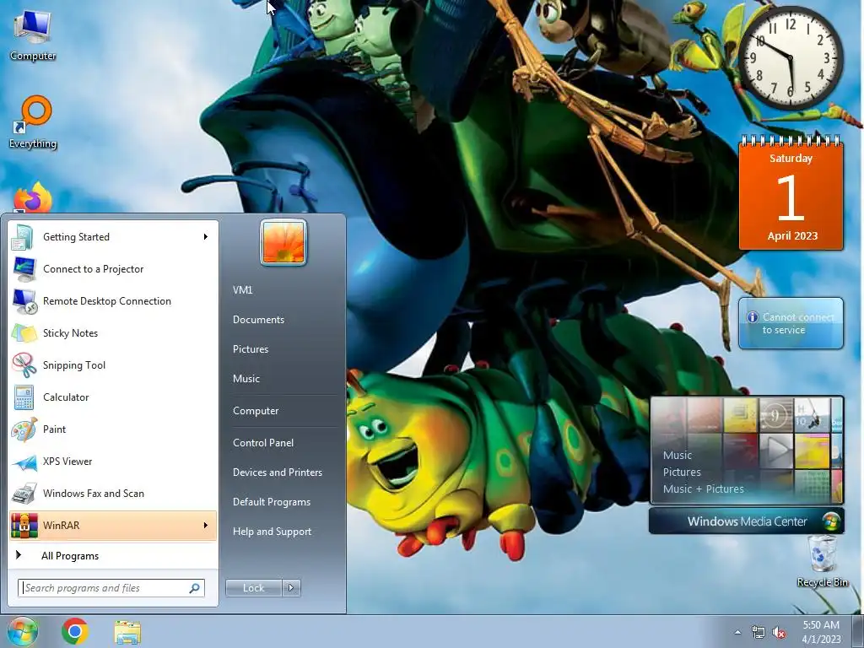Open the shutdown options arrow next to Lock

tap(291, 588)
